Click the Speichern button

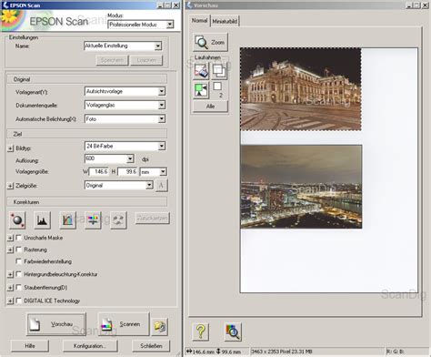pos(112,60)
